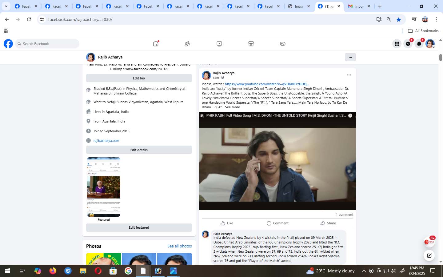Screen dimensions: 443x277
Task: Open the floating chat head with 9+ badge
Action: tap(429, 242)
